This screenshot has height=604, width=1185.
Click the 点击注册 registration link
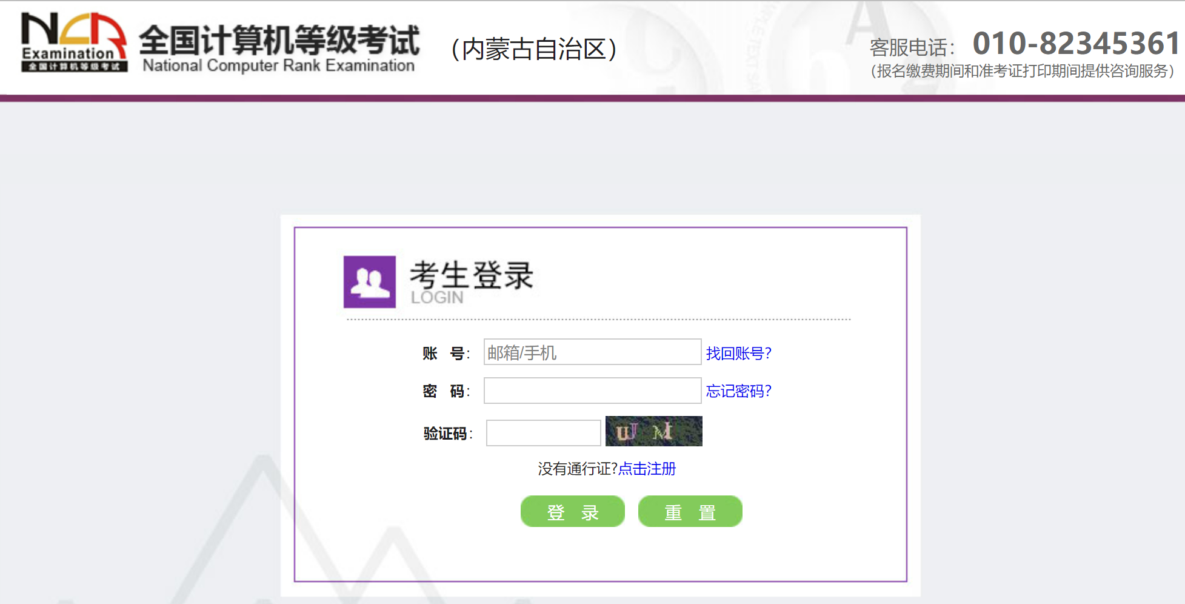(x=647, y=469)
